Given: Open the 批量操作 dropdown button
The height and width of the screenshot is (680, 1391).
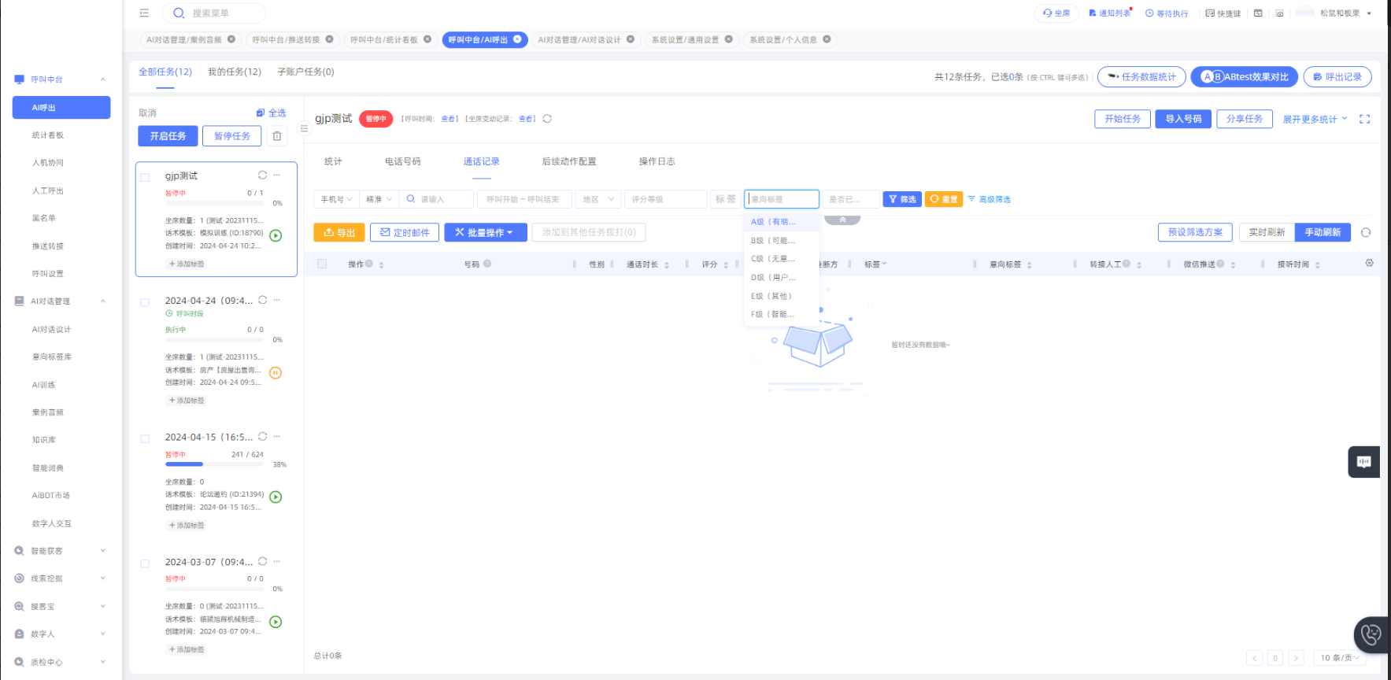Looking at the screenshot, I should pyautogui.click(x=485, y=232).
